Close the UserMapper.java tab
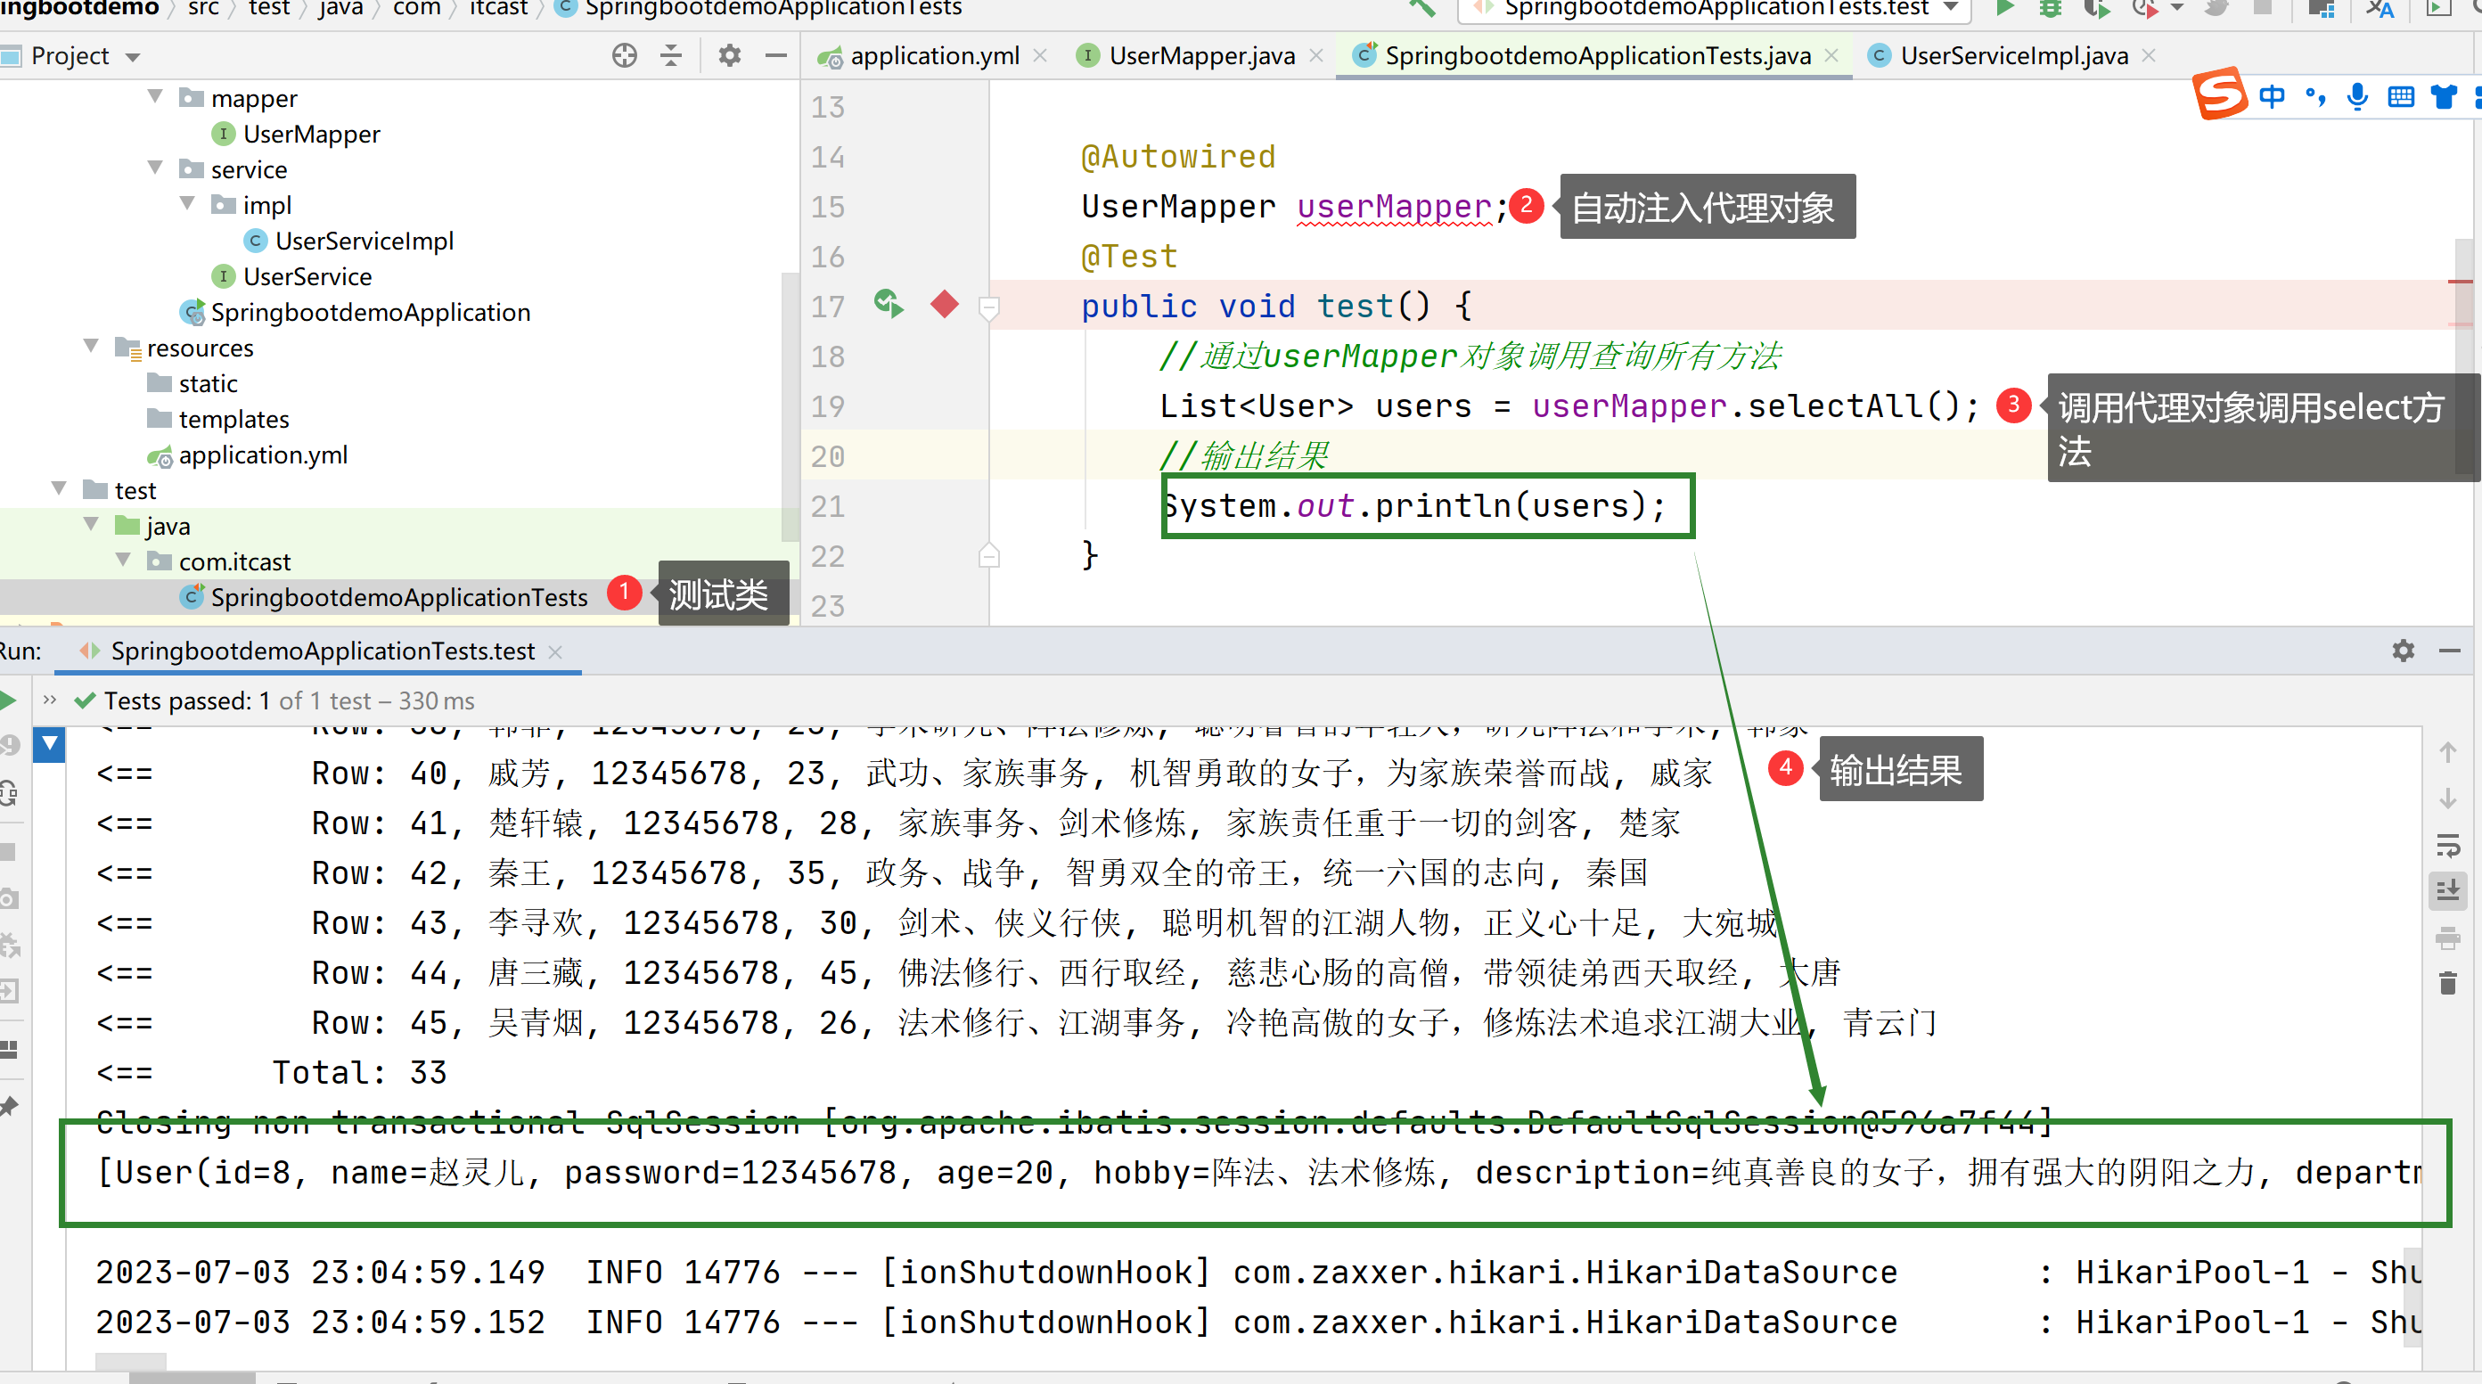Viewport: 2482px width, 1384px height. [x=1315, y=56]
